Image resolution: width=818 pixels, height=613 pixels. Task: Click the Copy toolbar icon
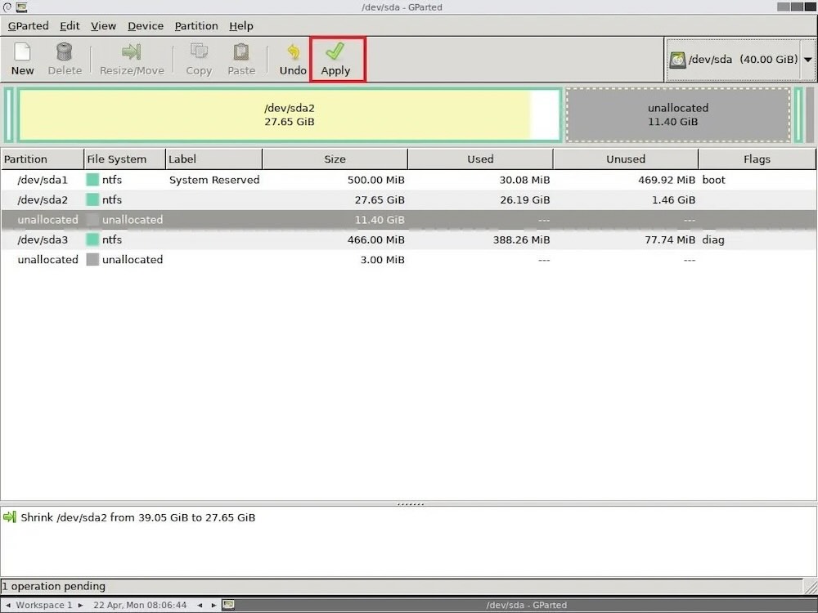[199, 52]
